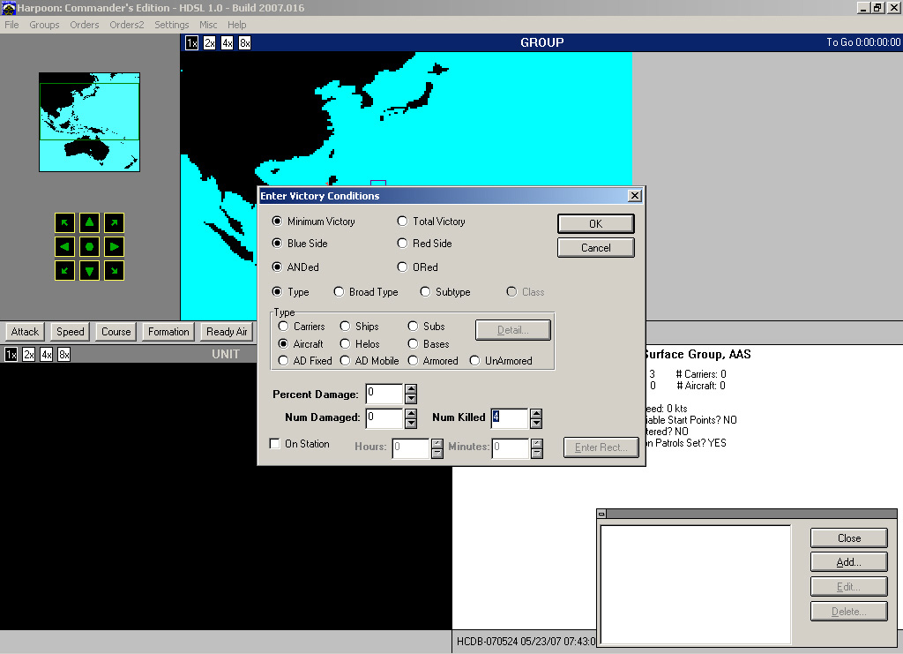Click the right arrow map scroll icon

point(114,246)
